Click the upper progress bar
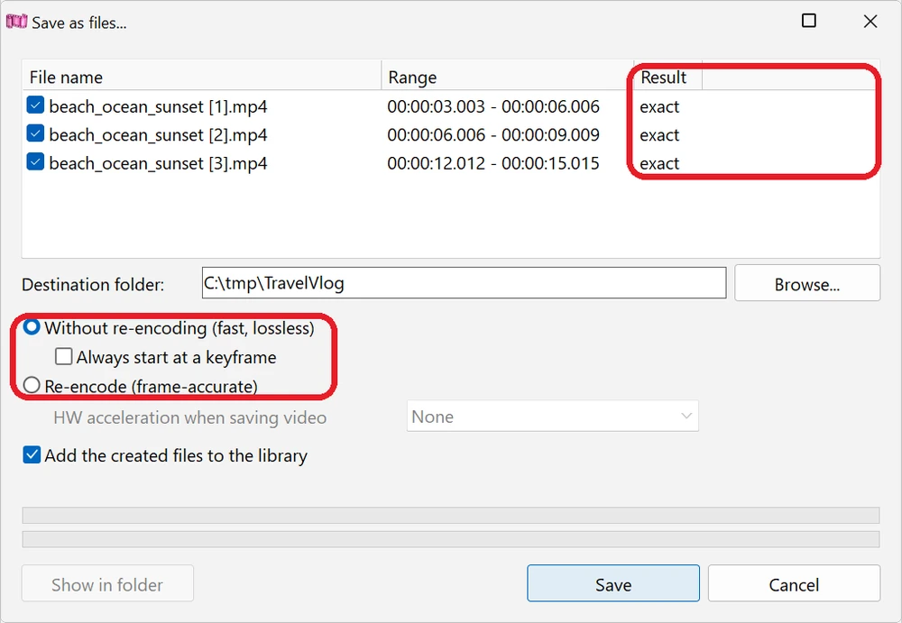Image resolution: width=902 pixels, height=623 pixels. [451, 515]
